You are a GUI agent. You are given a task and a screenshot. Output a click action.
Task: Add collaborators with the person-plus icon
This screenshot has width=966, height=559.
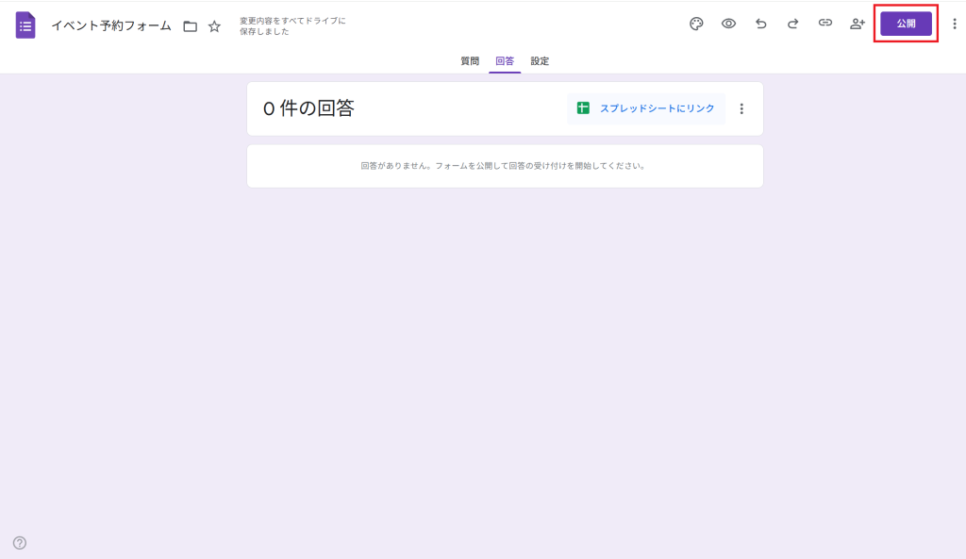click(x=858, y=24)
